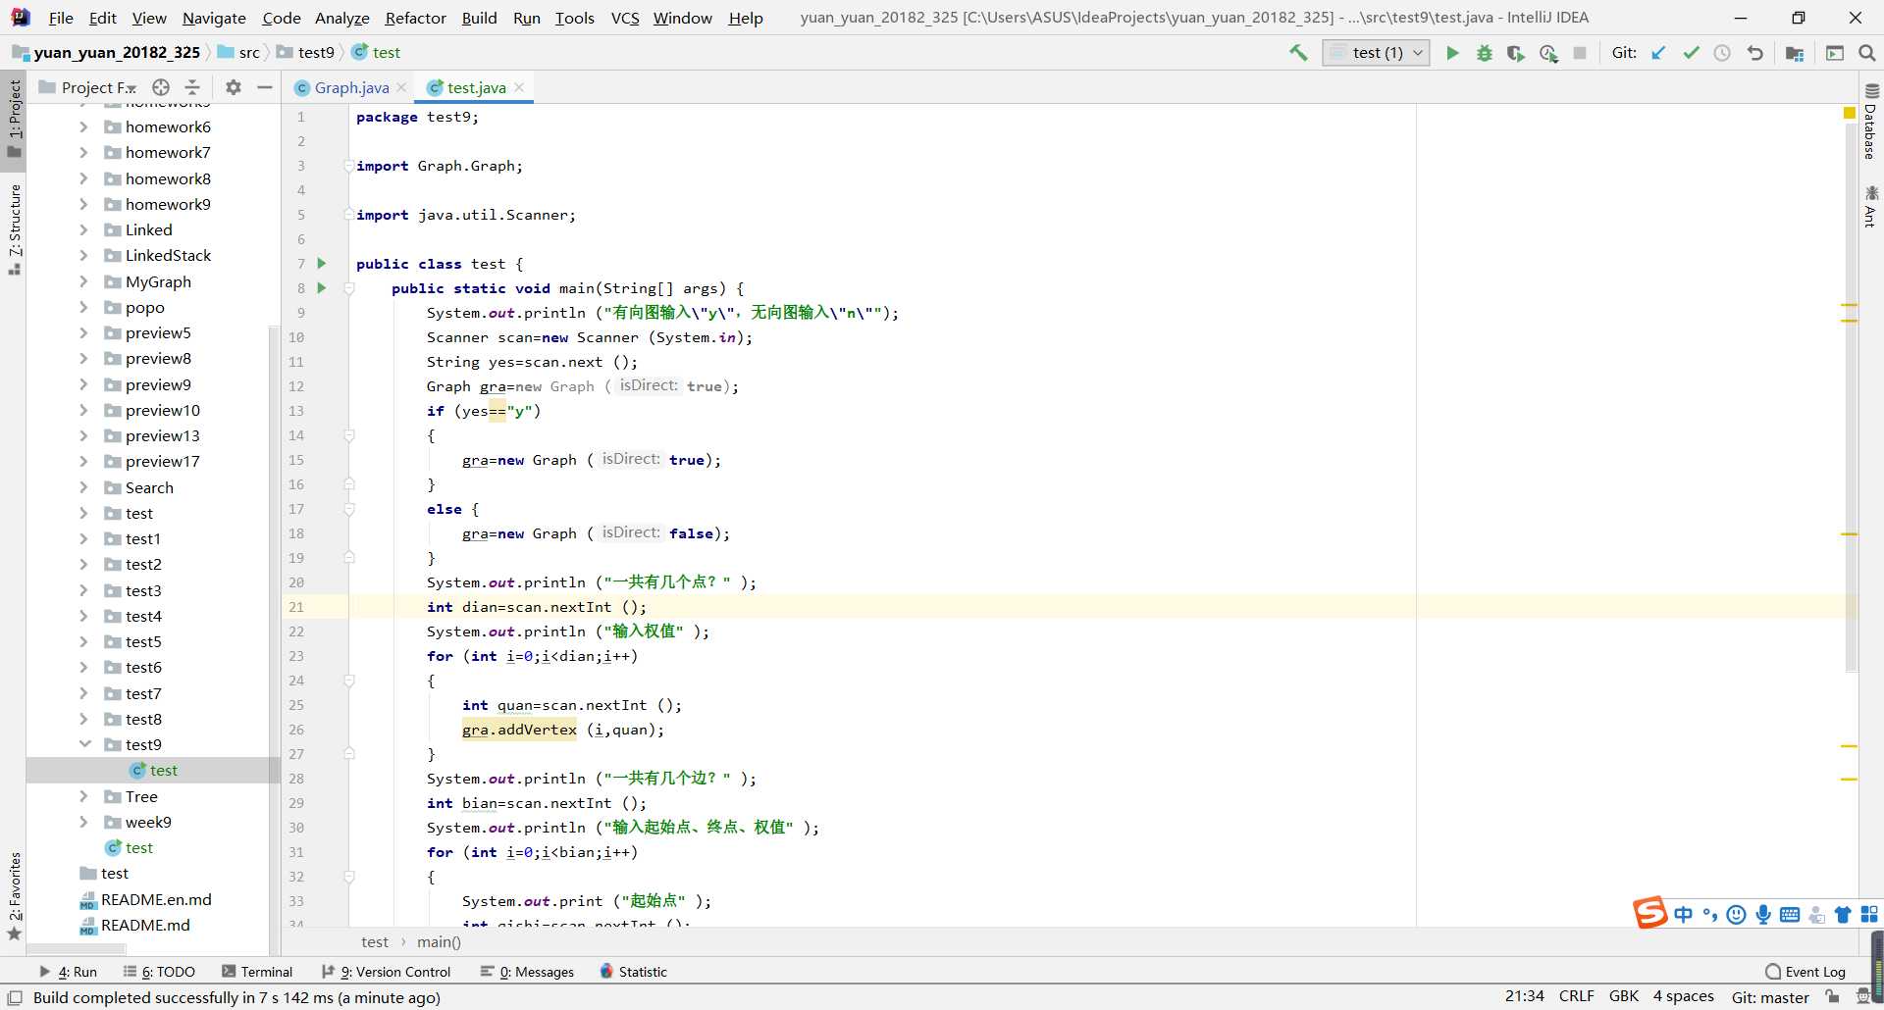
Task: Click the yellow warning stripe beside line 9
Action: click(1850, 306)
